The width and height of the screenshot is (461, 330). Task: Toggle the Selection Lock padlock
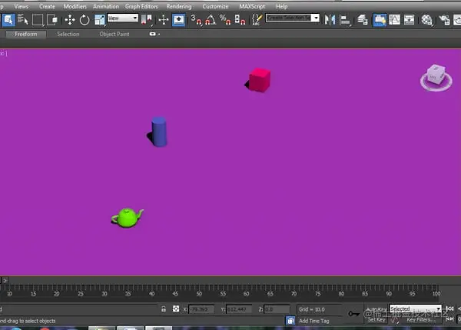tap(164, 309)
